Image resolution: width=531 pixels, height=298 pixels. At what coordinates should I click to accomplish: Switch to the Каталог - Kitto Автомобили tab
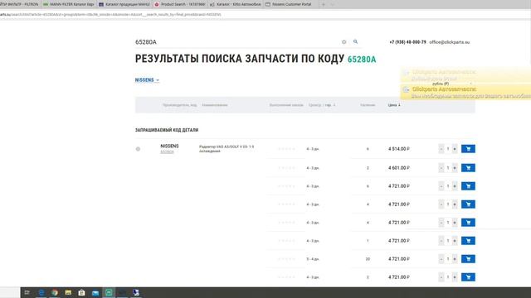click(236, 4)
